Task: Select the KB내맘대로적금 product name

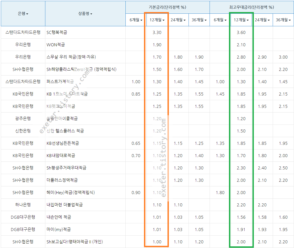Action: click(x=61, y=155)
